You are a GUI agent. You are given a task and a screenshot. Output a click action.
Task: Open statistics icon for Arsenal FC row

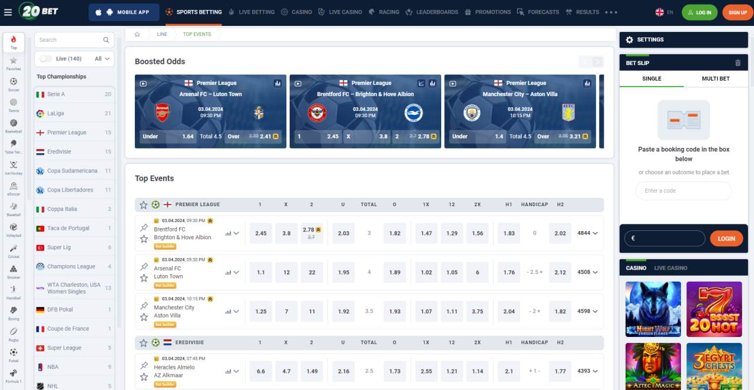click(228, 272)
